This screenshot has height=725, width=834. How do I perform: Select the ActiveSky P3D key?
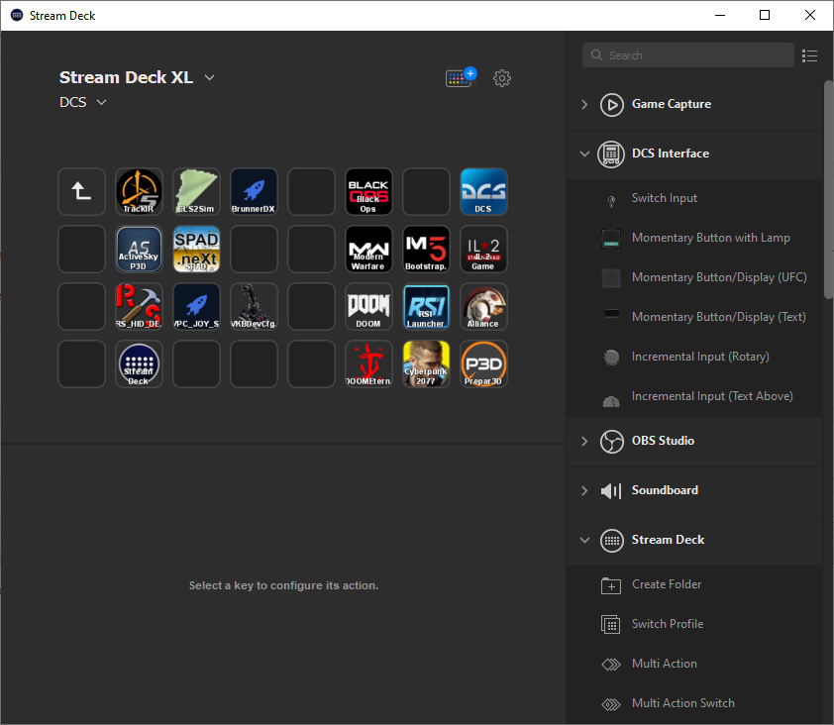[139, 249]
